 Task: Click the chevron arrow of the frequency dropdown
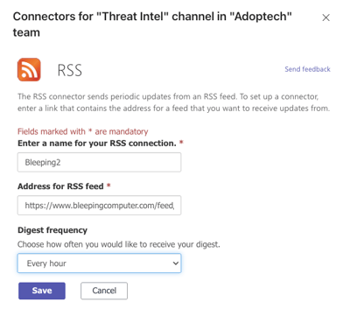175,263
